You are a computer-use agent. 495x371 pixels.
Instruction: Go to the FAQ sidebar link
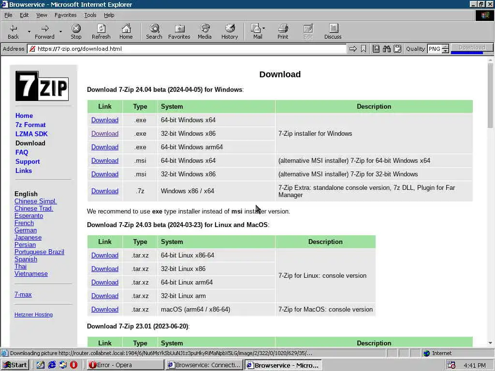(22, 152)
